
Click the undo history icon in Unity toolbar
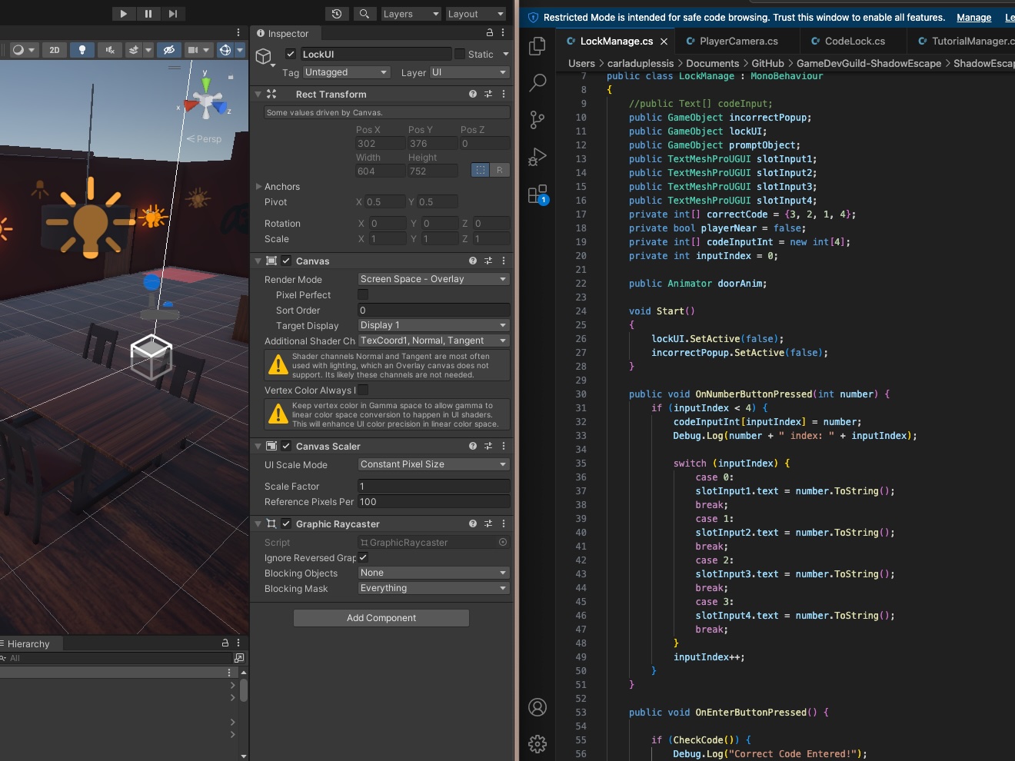coord(337,14)
